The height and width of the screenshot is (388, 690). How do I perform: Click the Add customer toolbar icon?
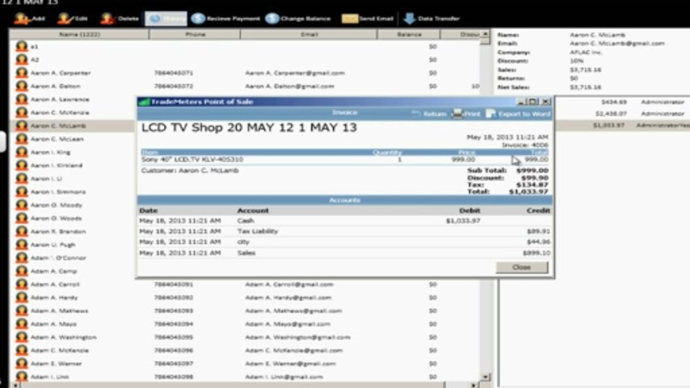coord(23,19)
